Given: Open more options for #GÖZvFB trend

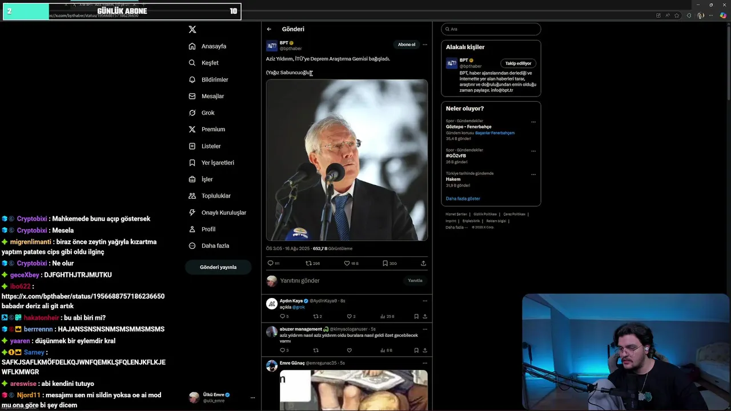Looking at the screenshot, I should coord(533,151).
